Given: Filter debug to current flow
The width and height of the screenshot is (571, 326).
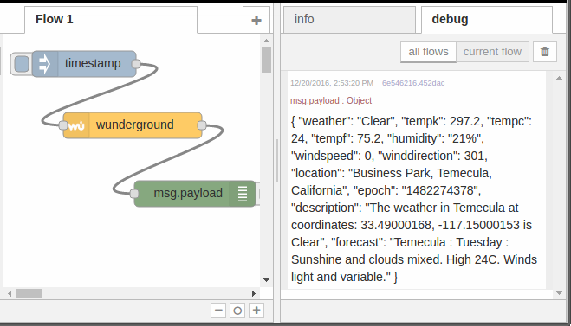Looking at the screenshot, I should click(492, 52).
